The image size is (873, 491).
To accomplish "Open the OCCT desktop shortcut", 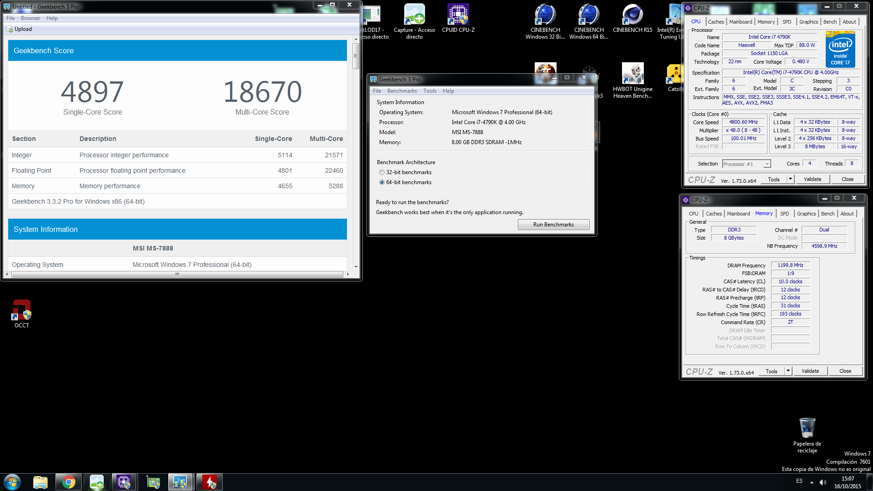I will 21,313.
